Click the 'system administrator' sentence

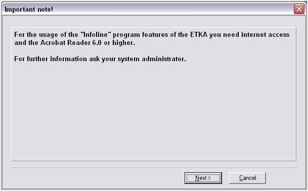pyautogui.click(x=100, y=59)
